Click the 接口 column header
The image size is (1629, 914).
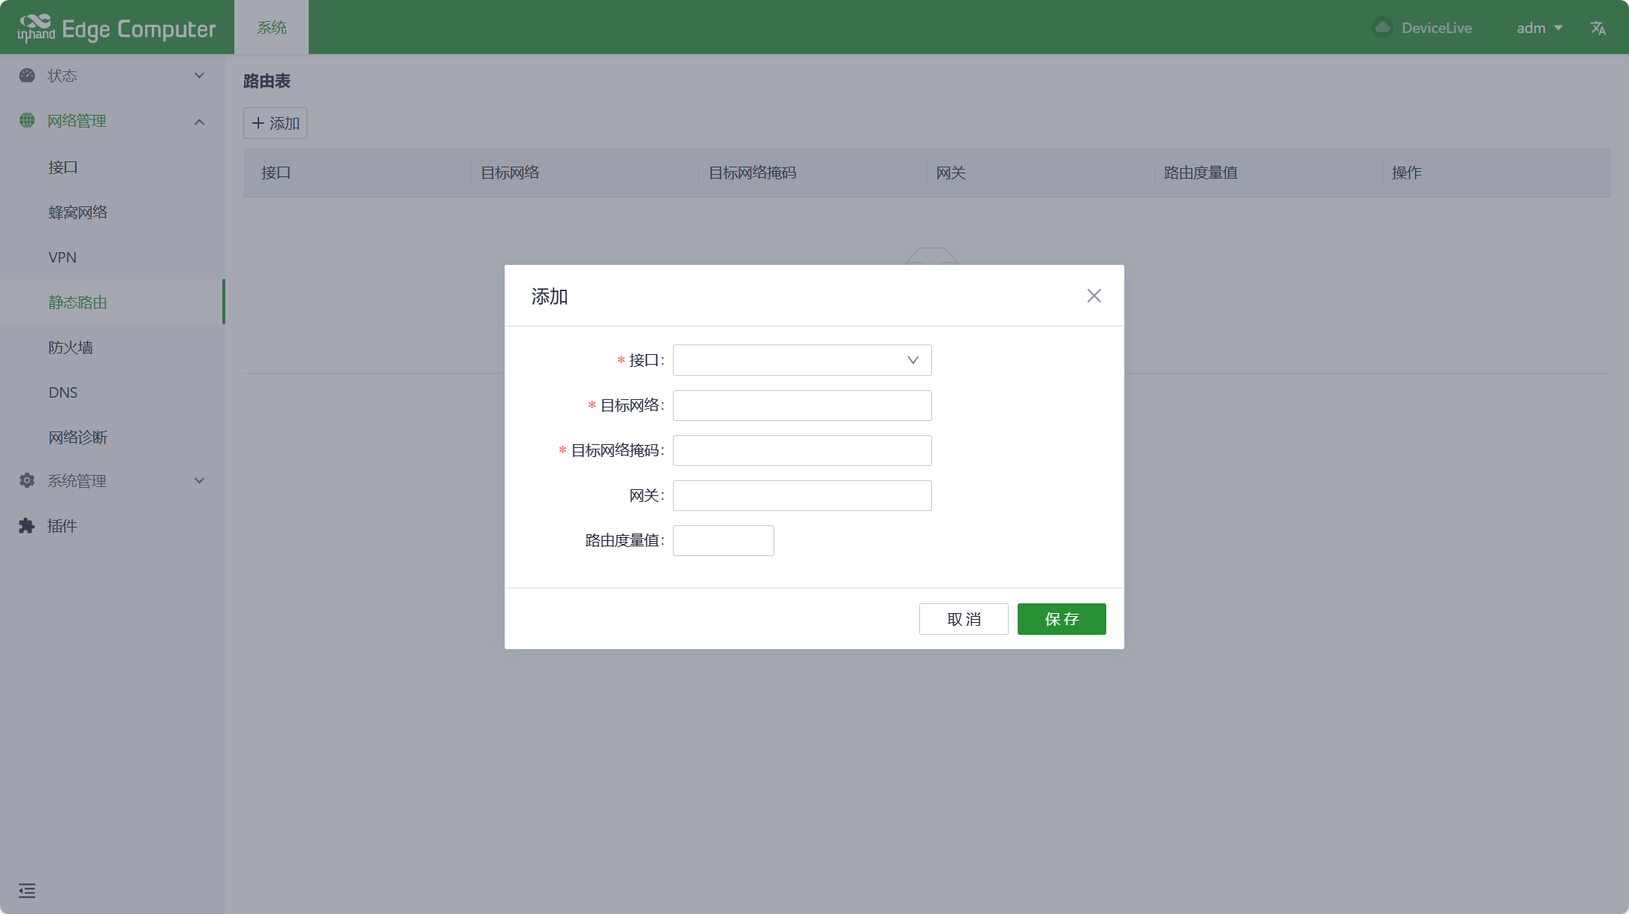276,173
